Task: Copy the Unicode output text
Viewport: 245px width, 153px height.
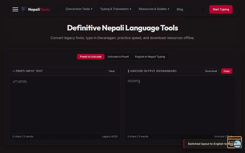Action: pyautogui.click(x=227, y=71)
